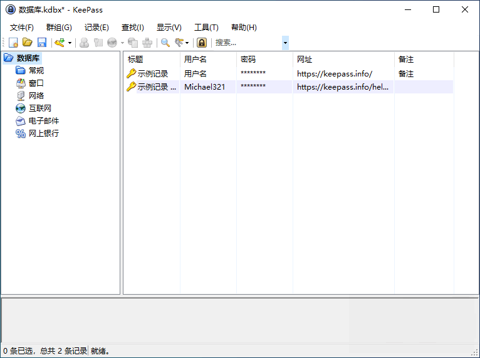This screenshot has width=480, height=358.
Task: Click the 网络 server icon
Action: pyautogui.click(x=21, y=95)
